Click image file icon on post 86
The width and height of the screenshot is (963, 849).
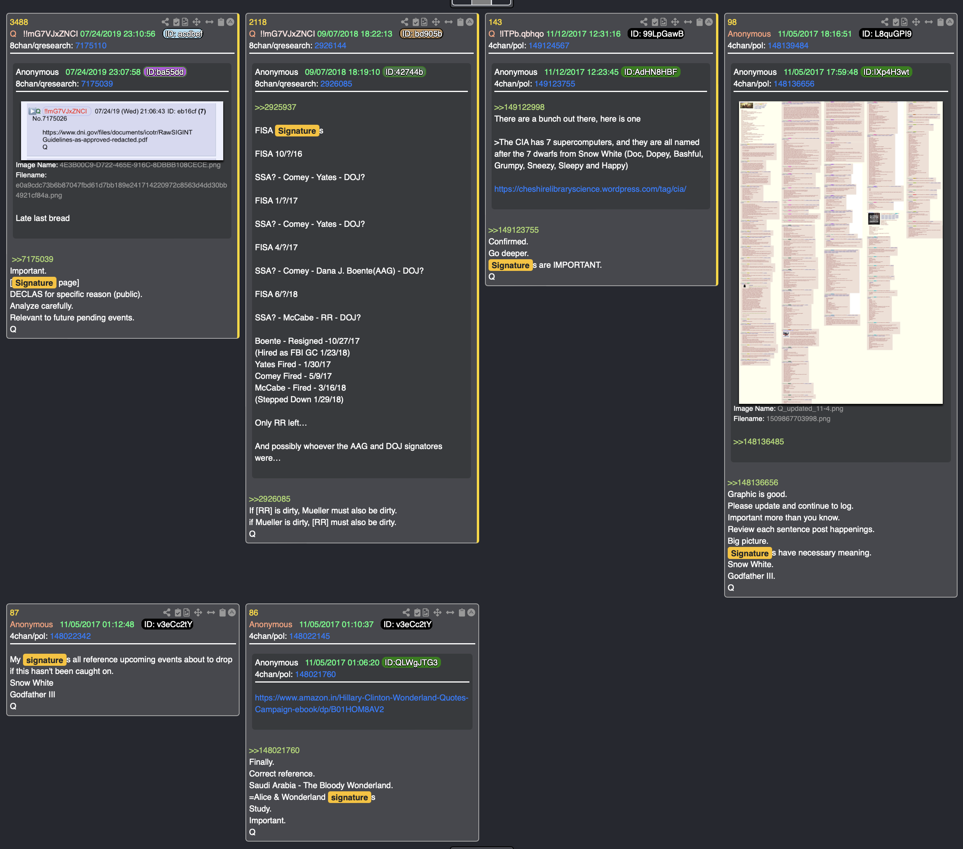coord(427,612)
